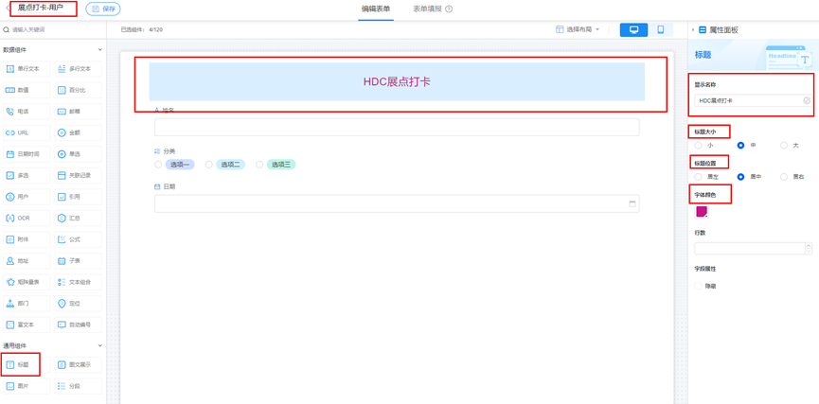
Task: Add the 邮箱 email component
Action: pyautogui.click(x=79, y=112)
